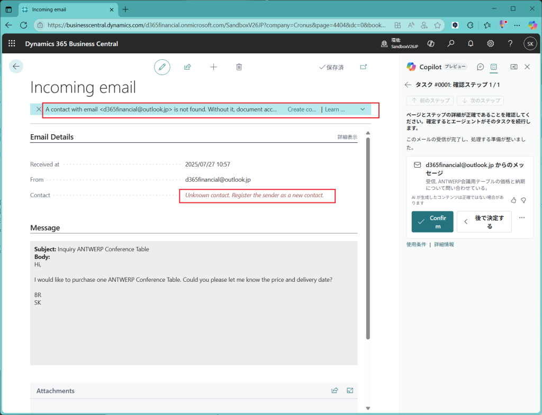Give thumbs up to the AI summary
Screen dimensions: 542x415
point(513,200)
